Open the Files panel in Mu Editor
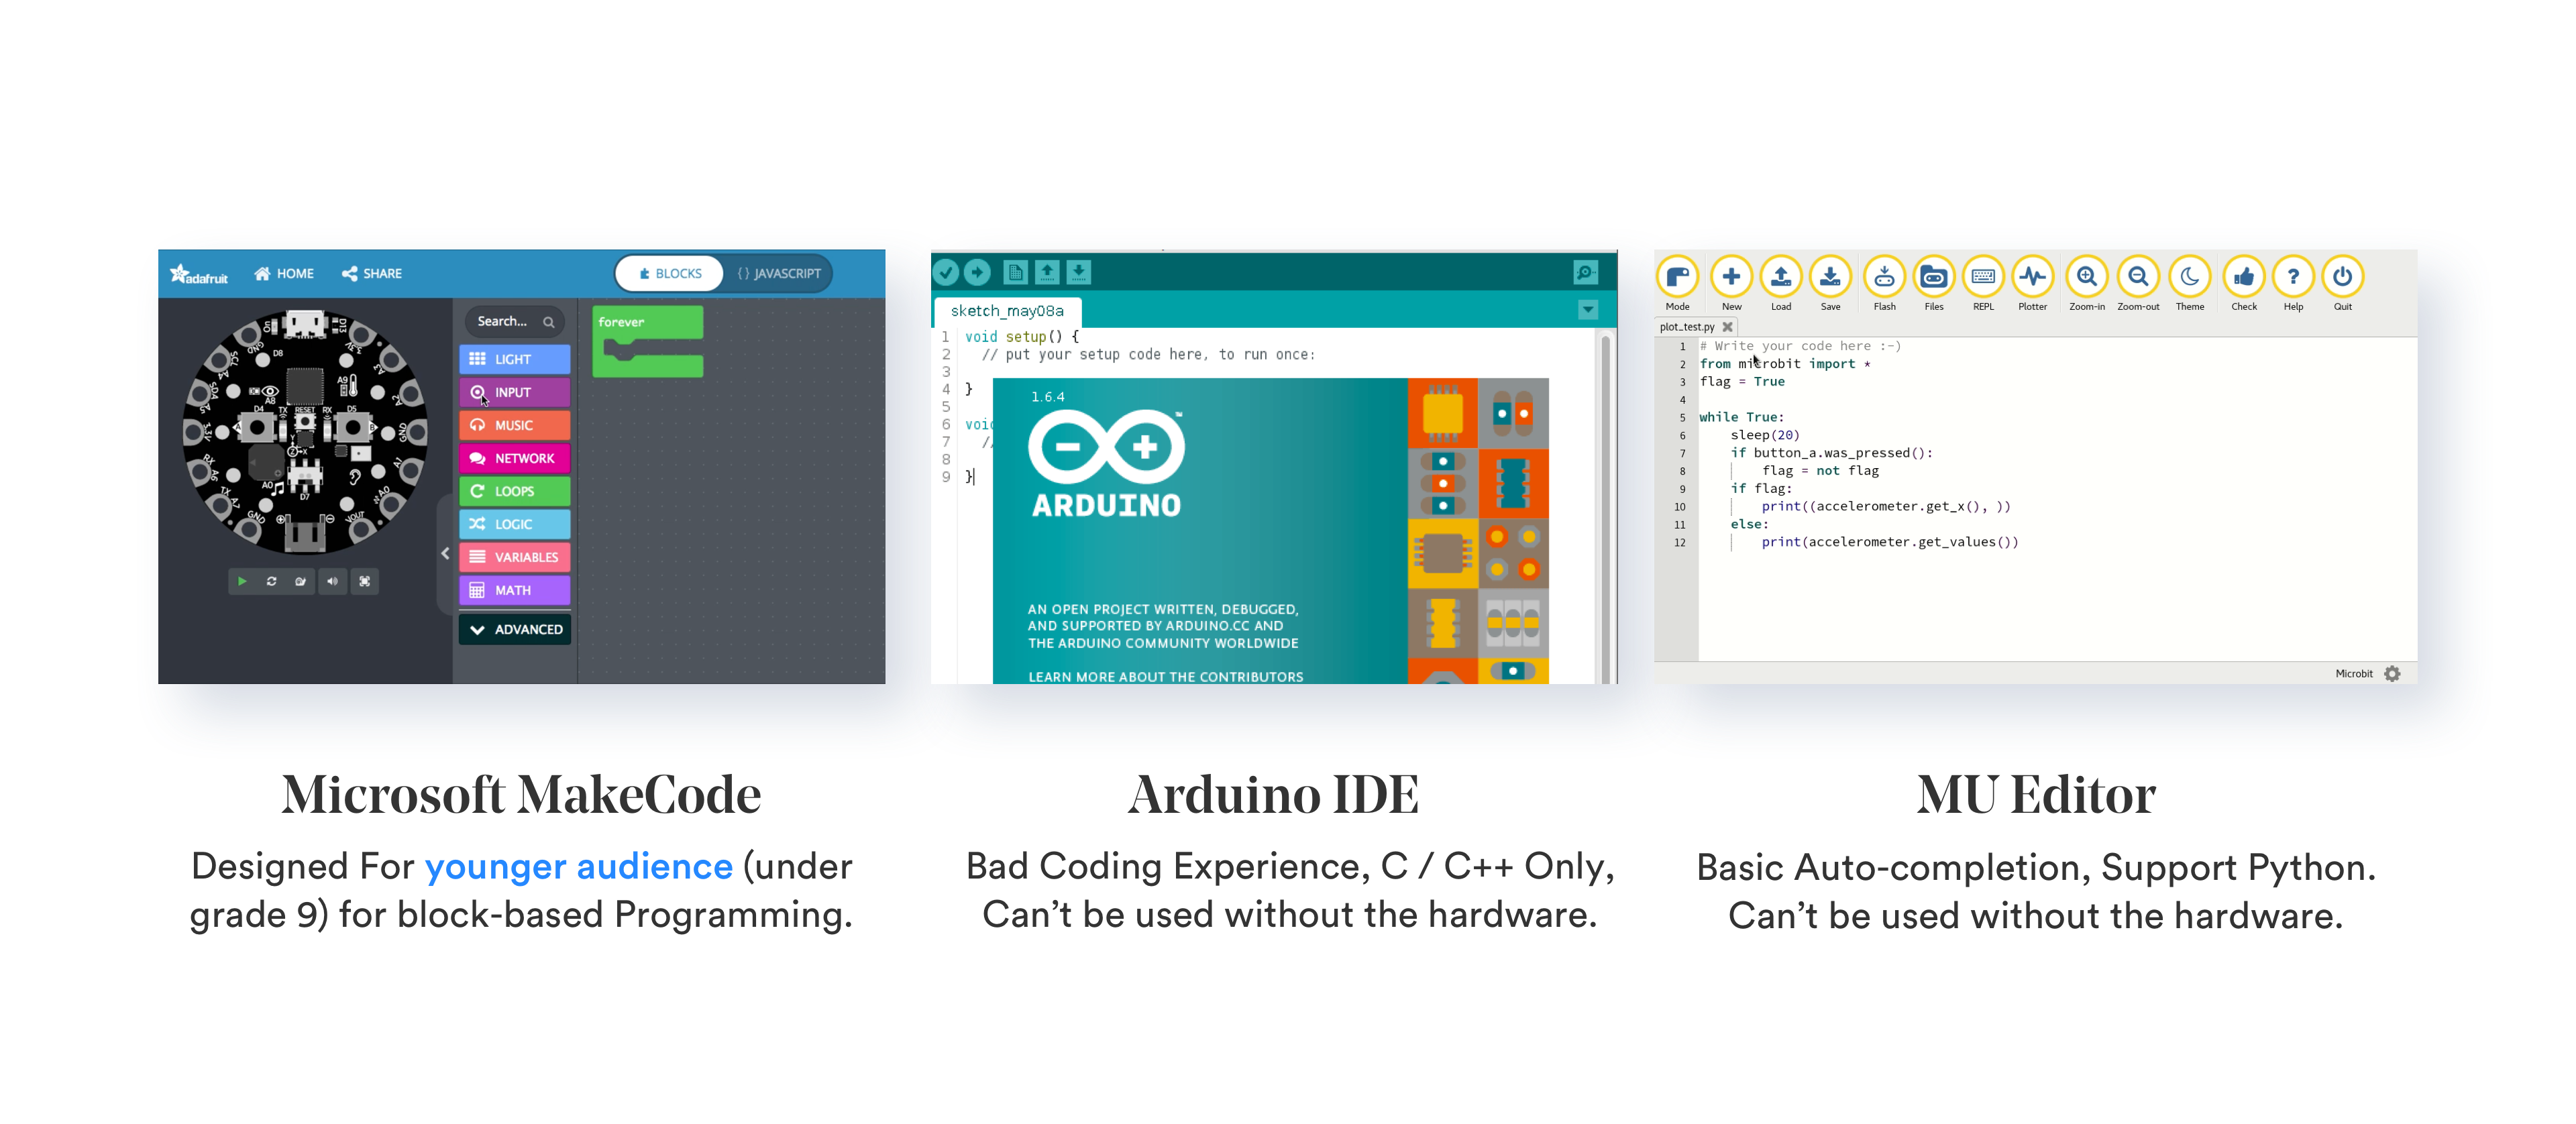 1934,283
